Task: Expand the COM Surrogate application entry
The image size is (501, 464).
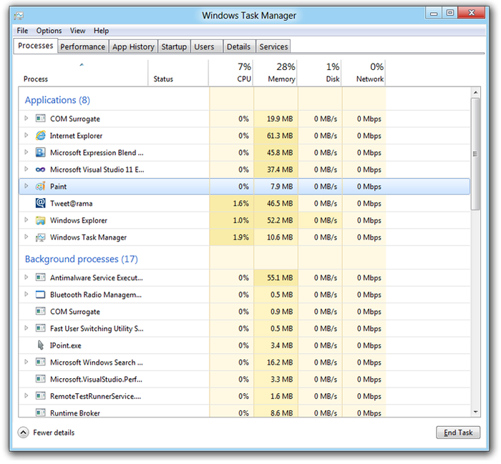Action: click(x=26, y=119)
